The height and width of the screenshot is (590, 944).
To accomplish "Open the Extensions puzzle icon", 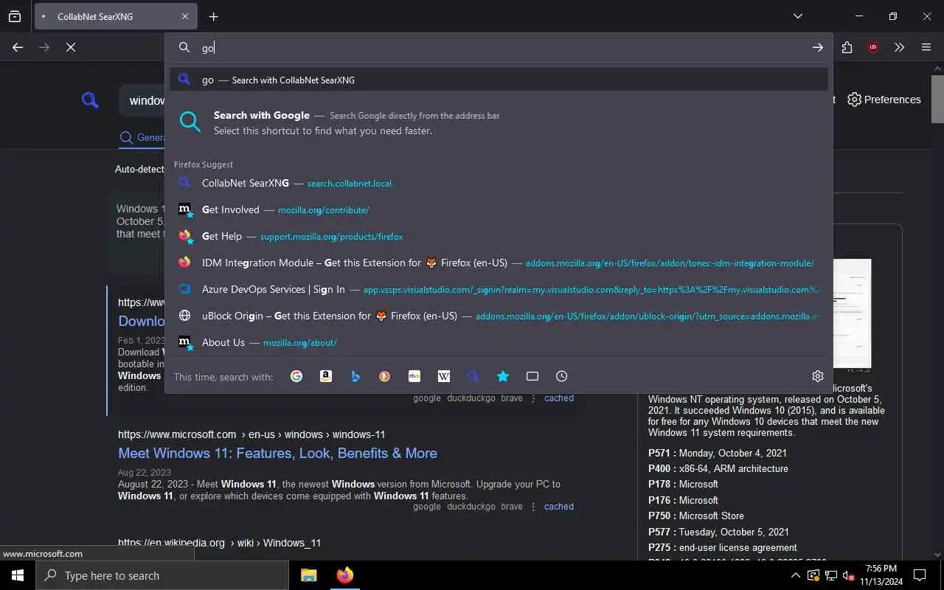I will point(847,47).
